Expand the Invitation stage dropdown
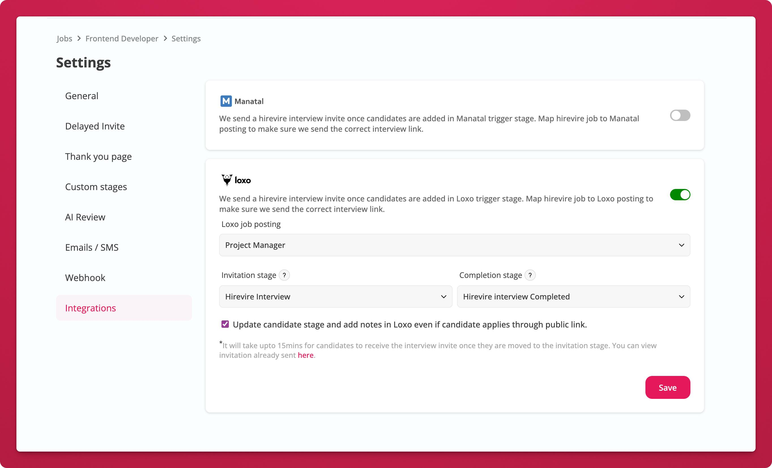This screenshot has height=468, width=772. point(335,297)
